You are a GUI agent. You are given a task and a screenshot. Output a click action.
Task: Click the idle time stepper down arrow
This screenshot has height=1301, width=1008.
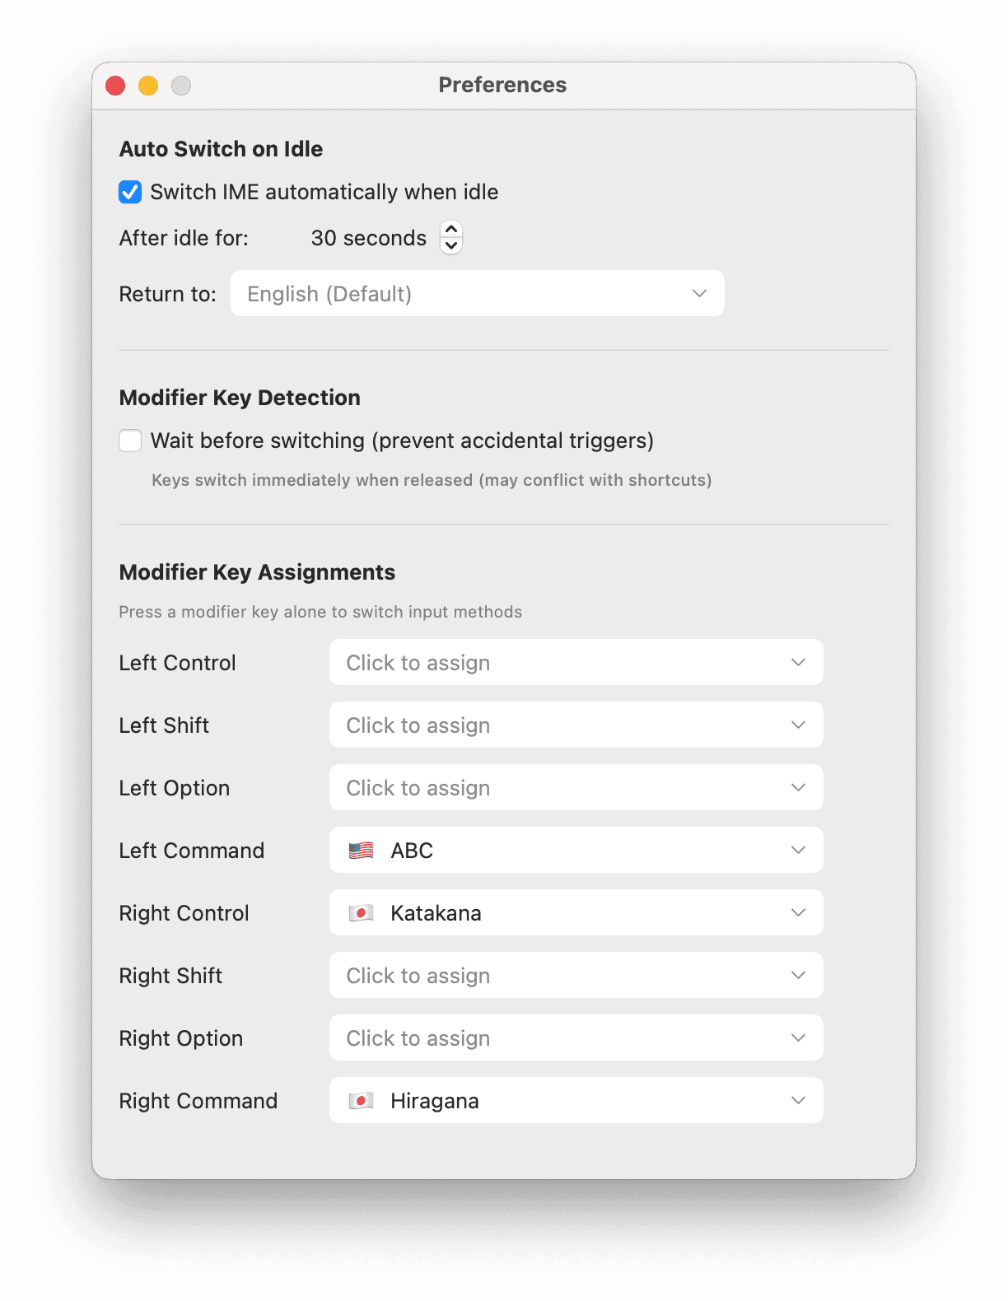[451, 245]
